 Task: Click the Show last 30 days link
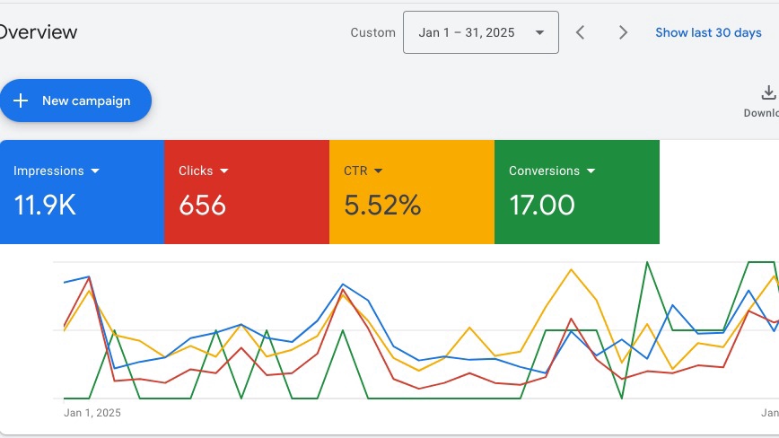[x=708, y=32]
